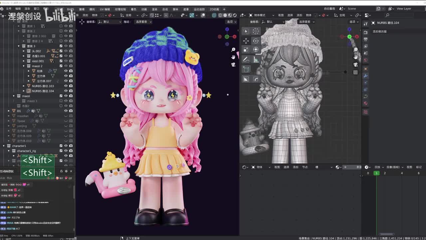Screen dimensions: 426x240
Task: Click frame 1 marker in timeline
Action: (x=376, y=173)
